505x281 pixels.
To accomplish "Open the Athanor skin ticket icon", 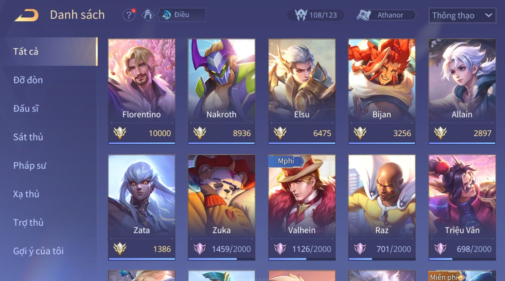I will click(364, 15).
